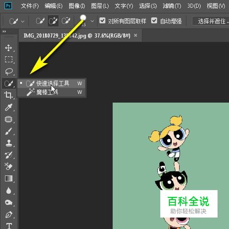Choose 快速选择工具 from flyout
Viewport: 229px width, 229px height.
[52, 83]
